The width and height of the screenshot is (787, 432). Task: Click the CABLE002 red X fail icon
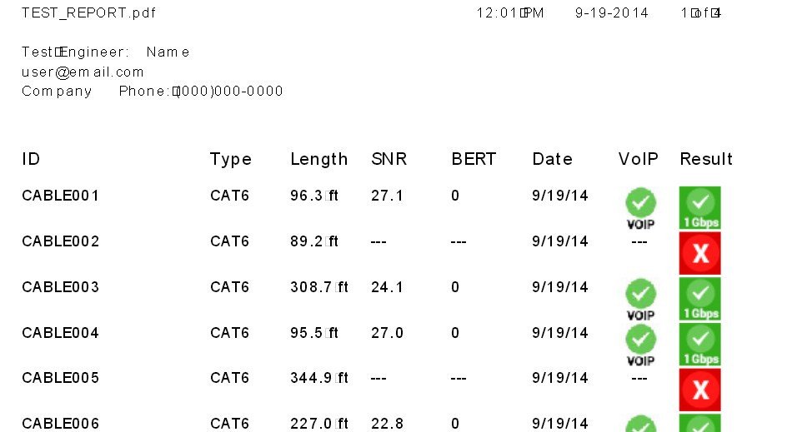[x=700, y=253]
